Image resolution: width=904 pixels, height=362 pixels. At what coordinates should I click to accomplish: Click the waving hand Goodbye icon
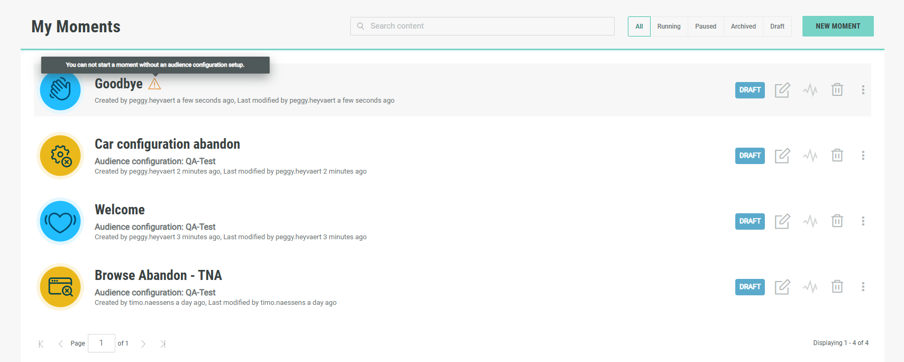coord(60,90)
